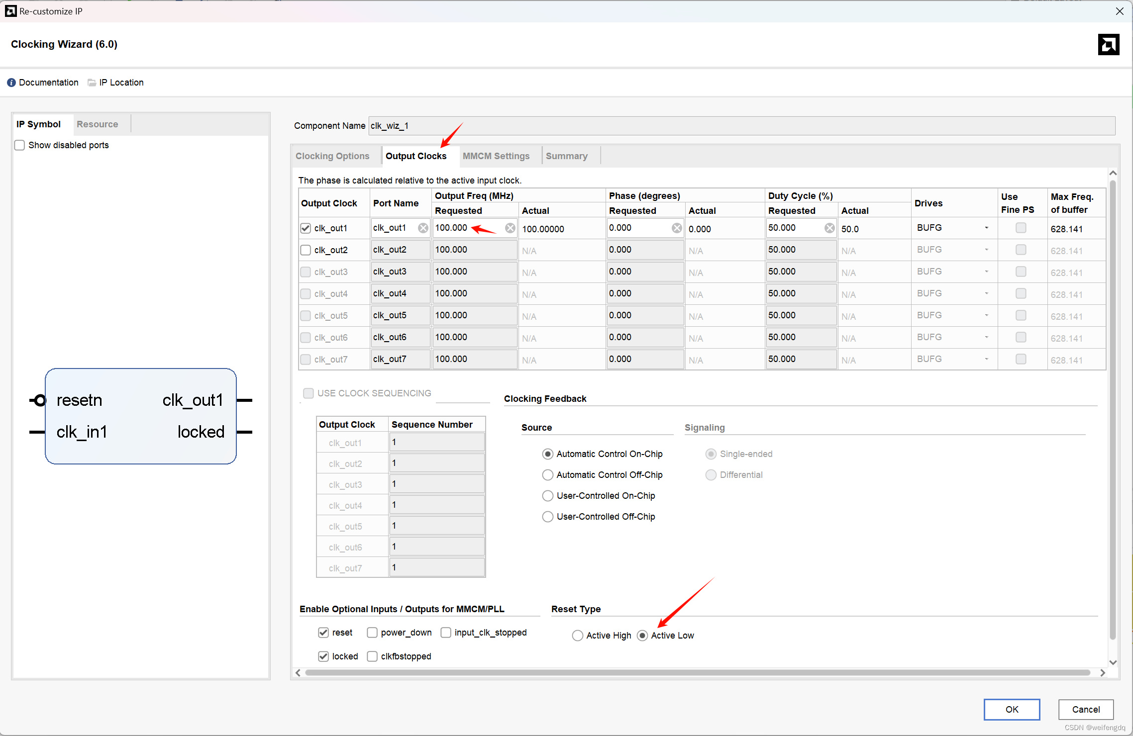Click the Re-customize IP title bar icon
The height and width of the screenshot is (736, 1133).
(11, 11)
